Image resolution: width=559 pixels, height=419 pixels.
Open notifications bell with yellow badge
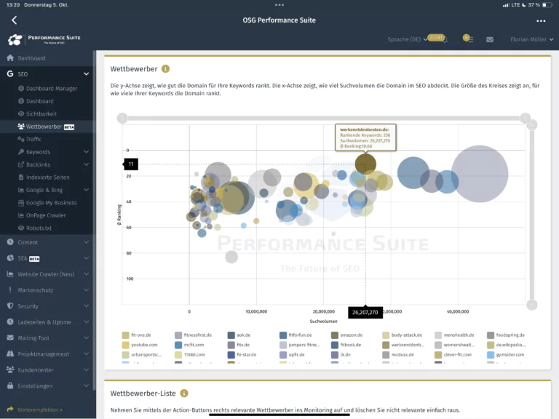pyautogui.click(x=445, y=39)
